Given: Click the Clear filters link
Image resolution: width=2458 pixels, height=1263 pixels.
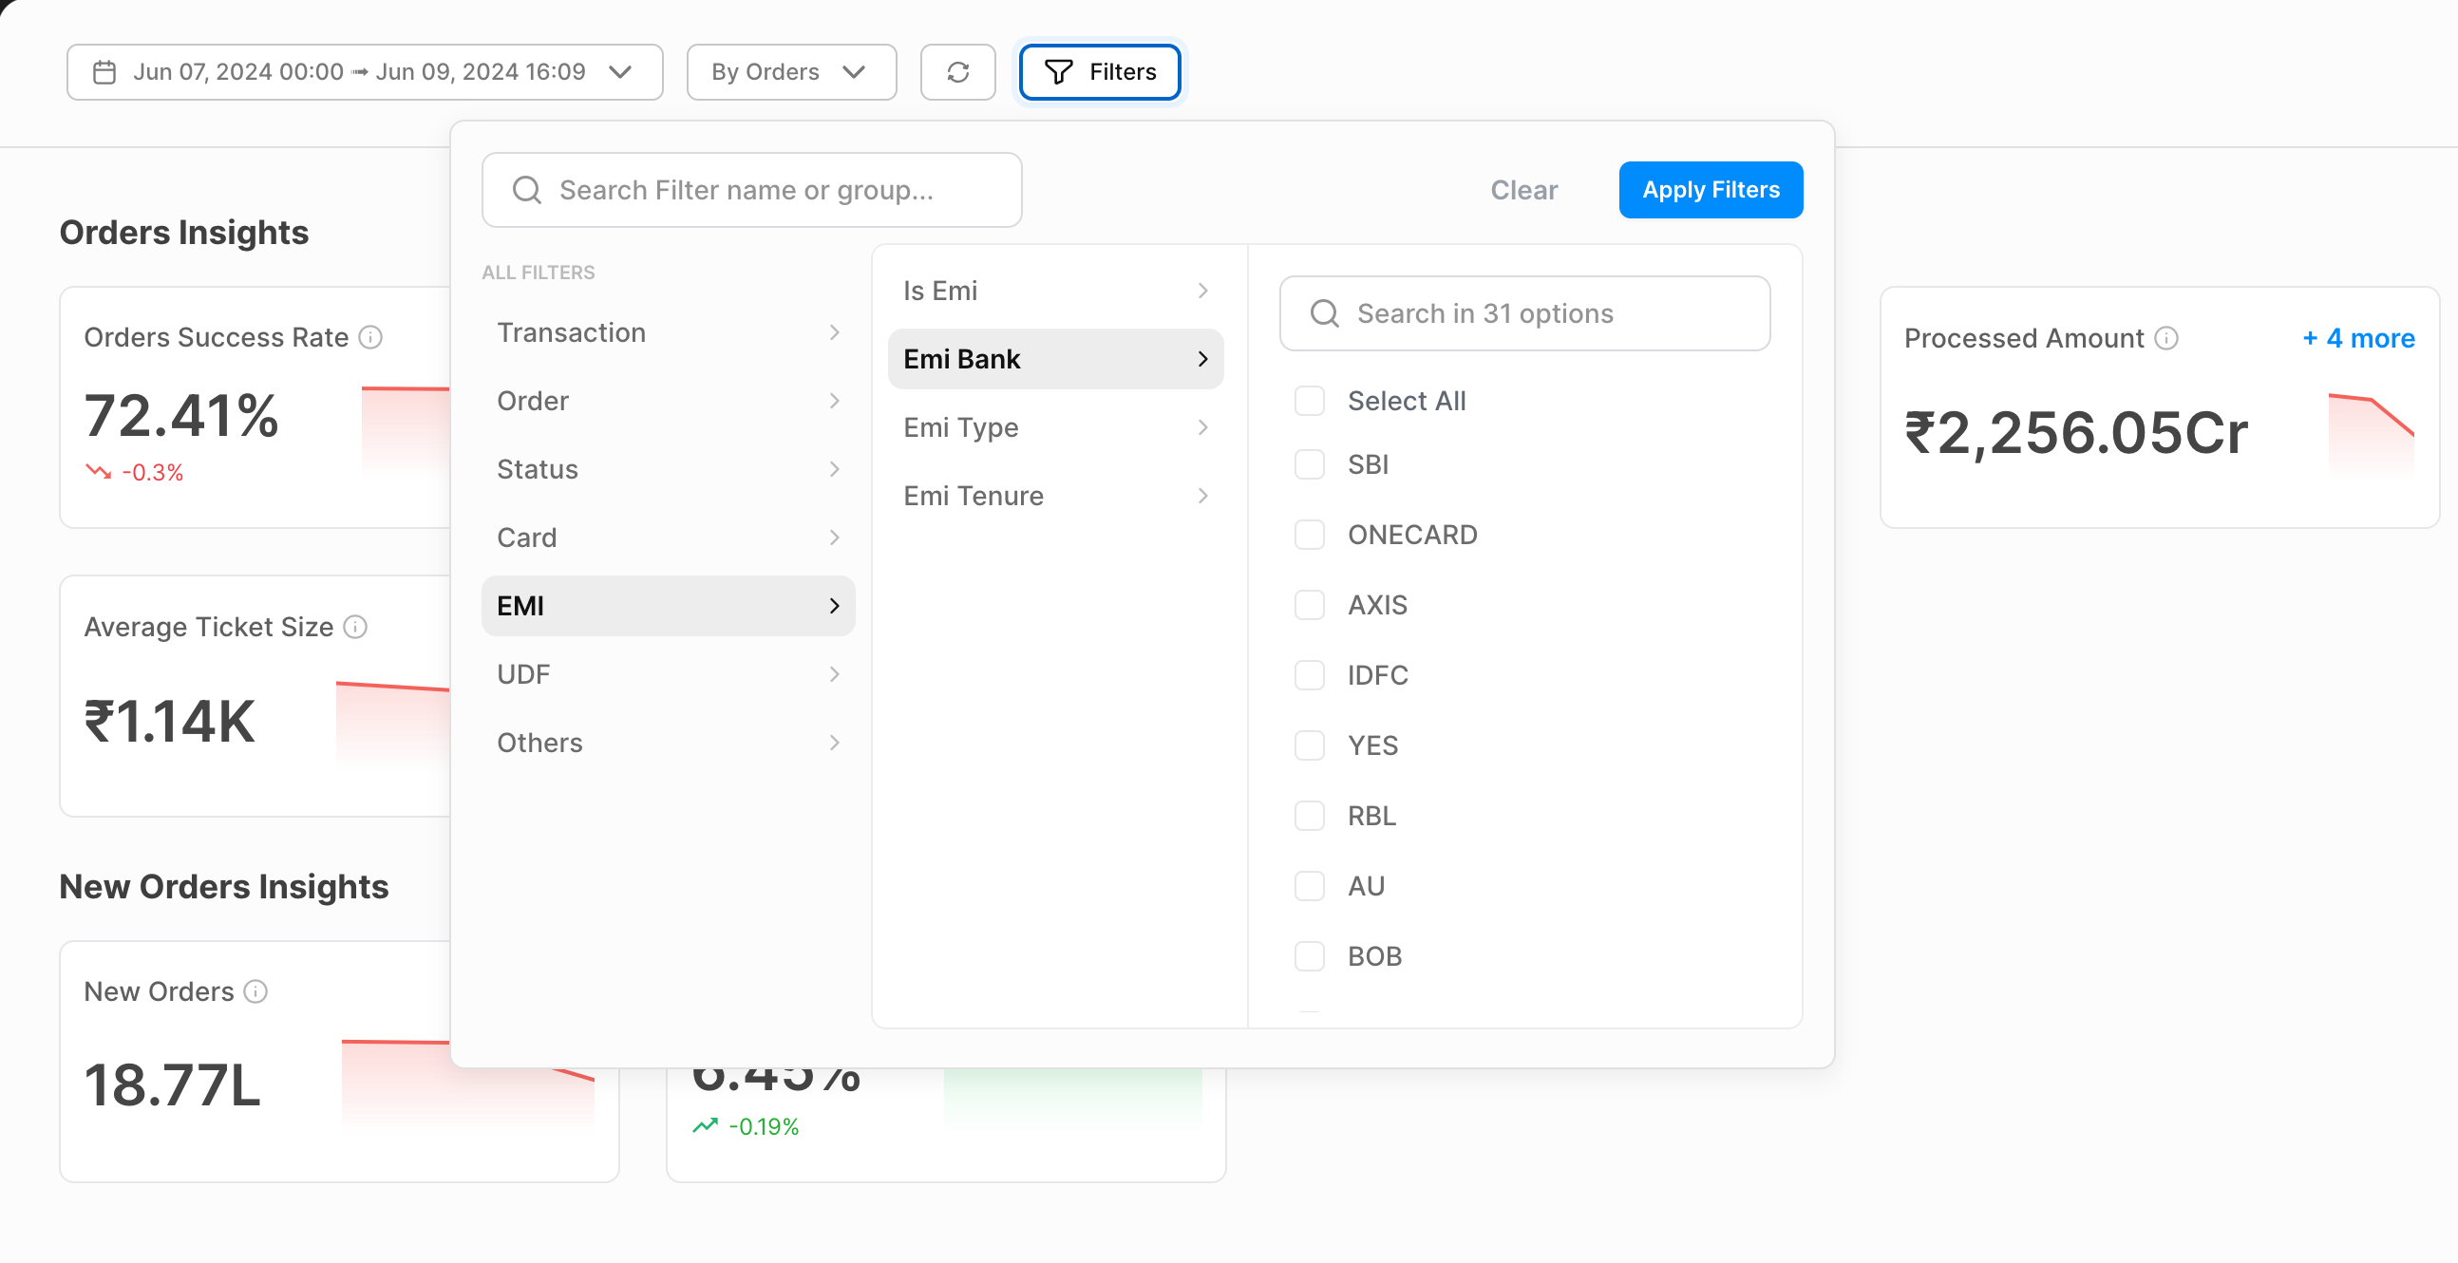Looking at the screenshot, I should tap(1522, 190).
